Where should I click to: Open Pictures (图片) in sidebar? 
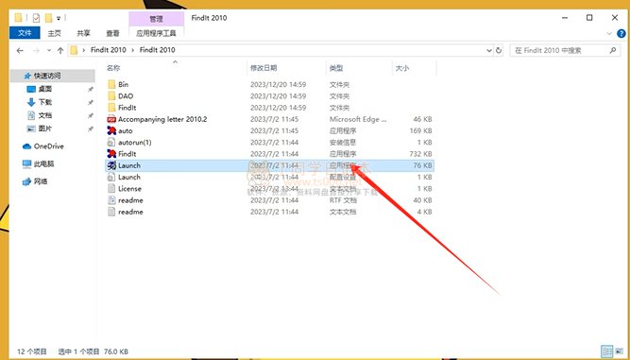pos(45,129)
